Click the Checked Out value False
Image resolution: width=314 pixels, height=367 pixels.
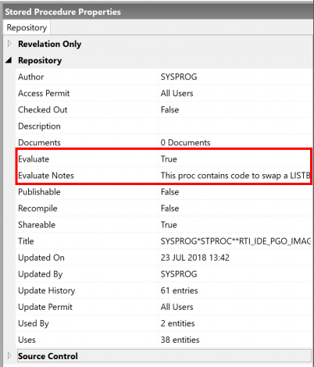point(169,109)
